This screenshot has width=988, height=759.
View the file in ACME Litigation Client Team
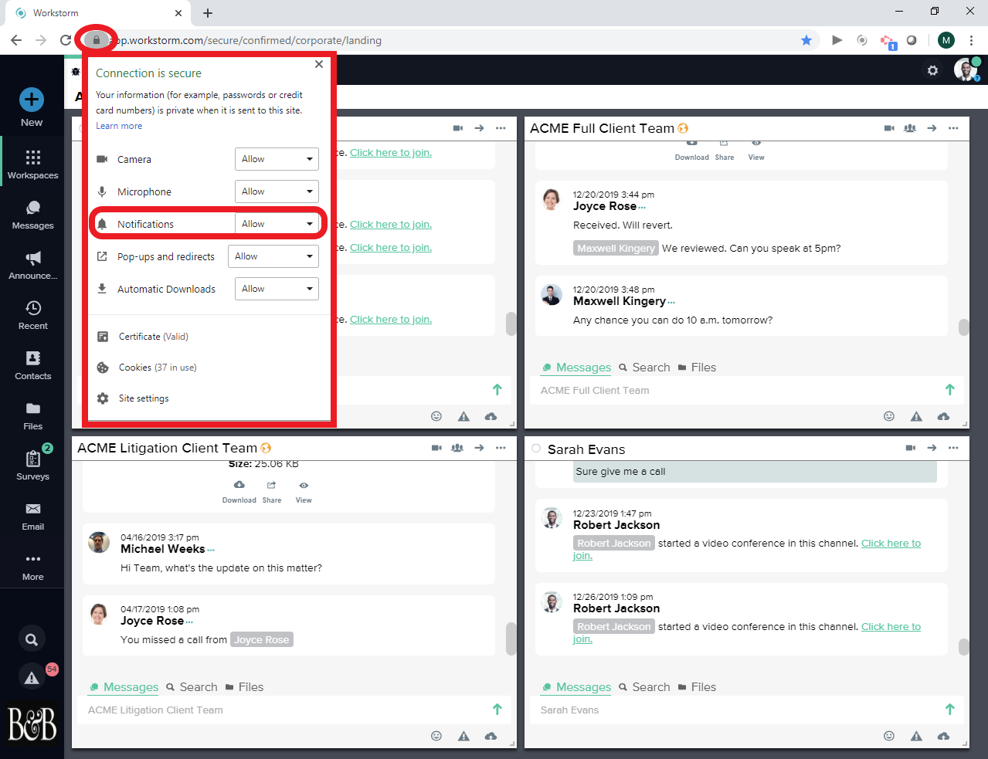pos(304,492)
